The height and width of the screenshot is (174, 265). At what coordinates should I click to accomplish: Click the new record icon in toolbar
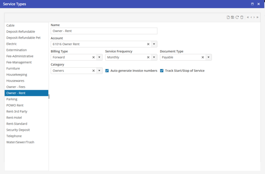[x=228, y=17]
